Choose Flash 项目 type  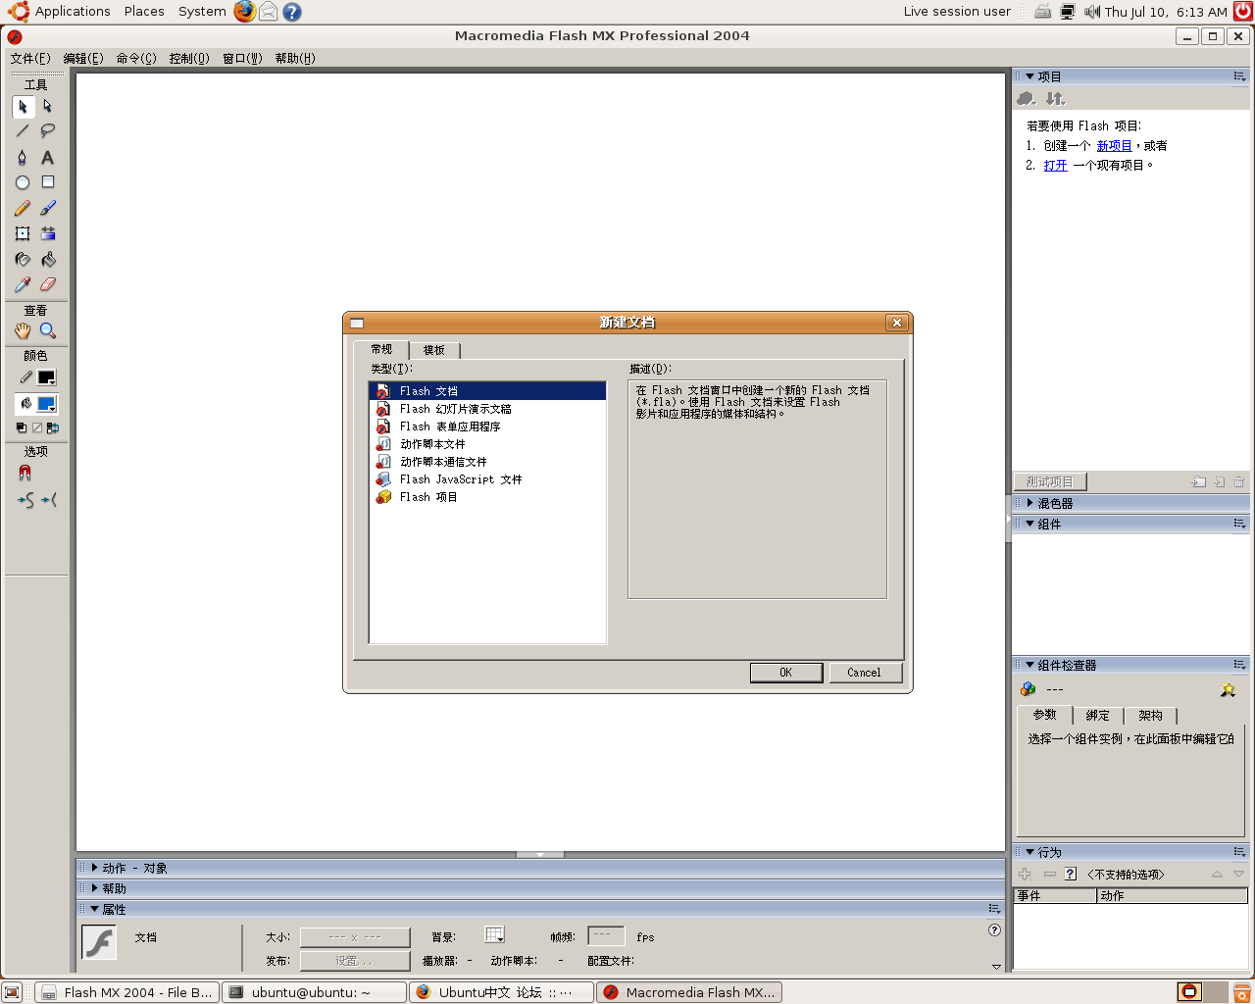pos(487,497)
